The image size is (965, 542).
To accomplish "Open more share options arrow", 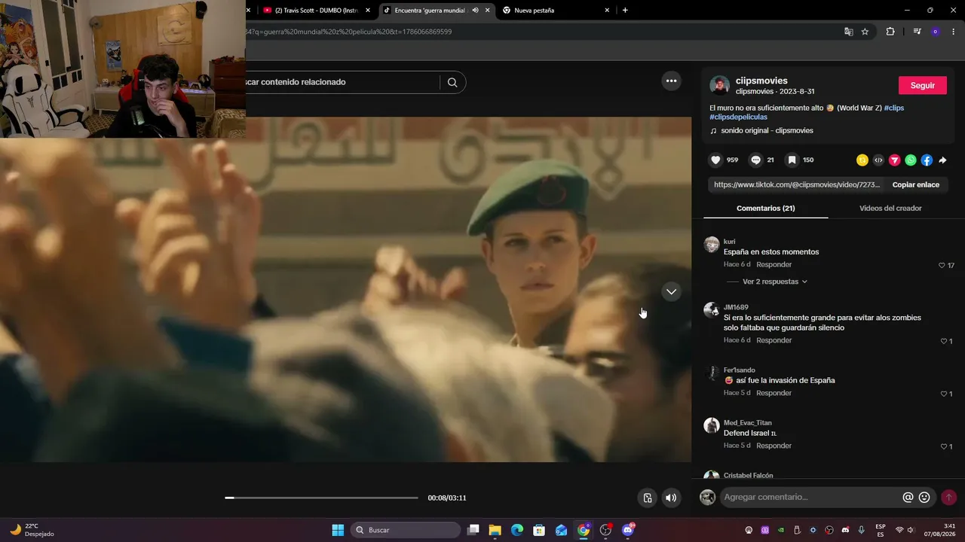I will (942, 160).
